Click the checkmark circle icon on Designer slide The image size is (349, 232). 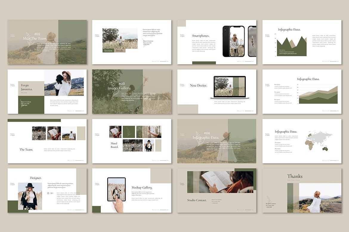[x=48, y=193]
